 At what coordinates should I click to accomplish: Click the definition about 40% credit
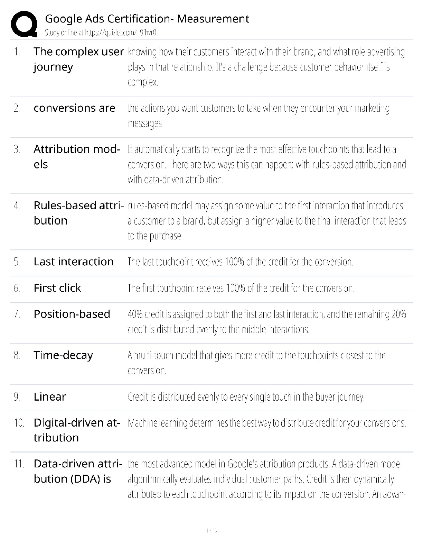[x=266, y=321]
